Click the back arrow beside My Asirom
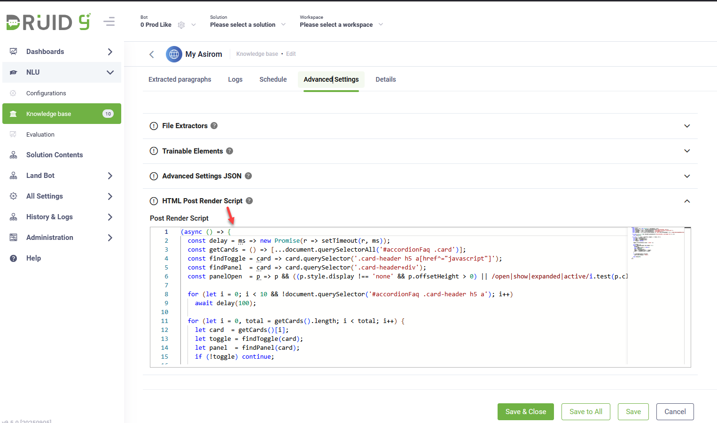The height and width of the screenshot is (423, 717). click(152, 54)
